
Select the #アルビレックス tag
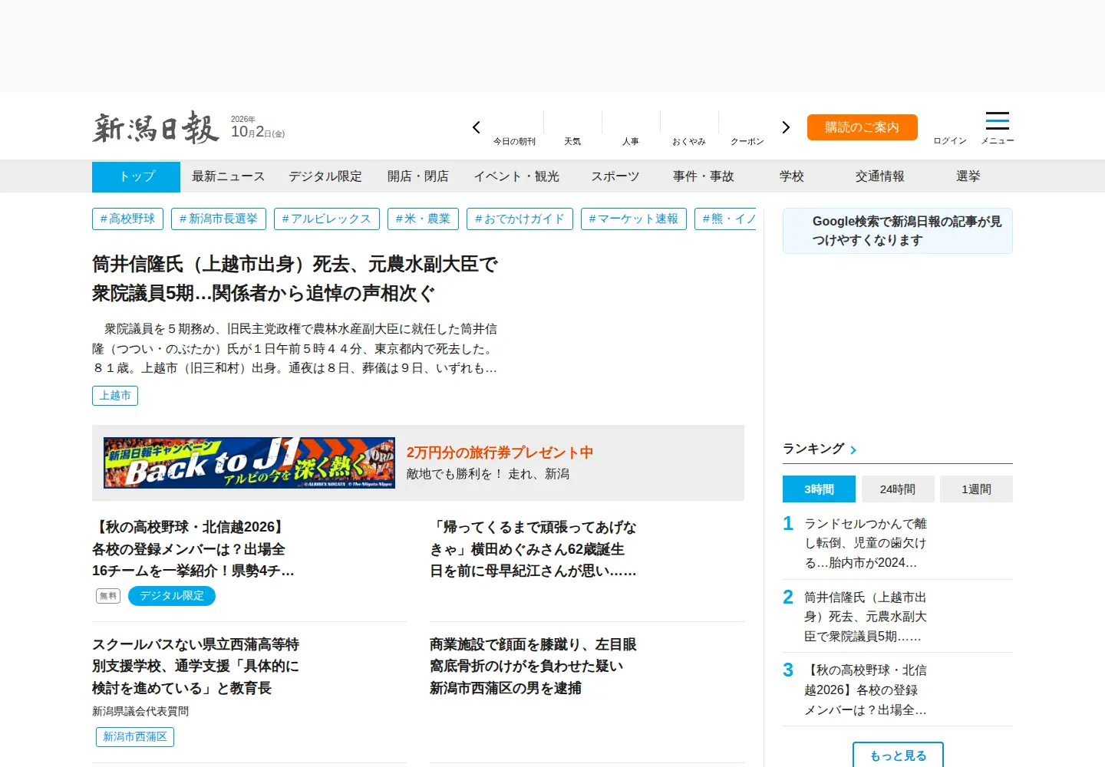pyautogui.click(x=327, y=219)
